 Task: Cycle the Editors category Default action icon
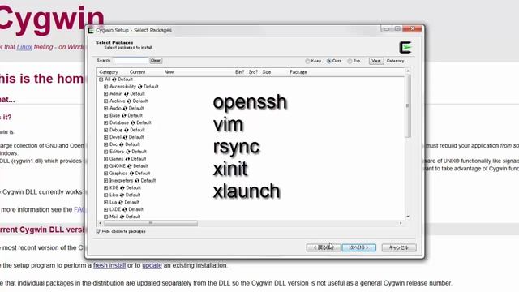click(128, 152)
